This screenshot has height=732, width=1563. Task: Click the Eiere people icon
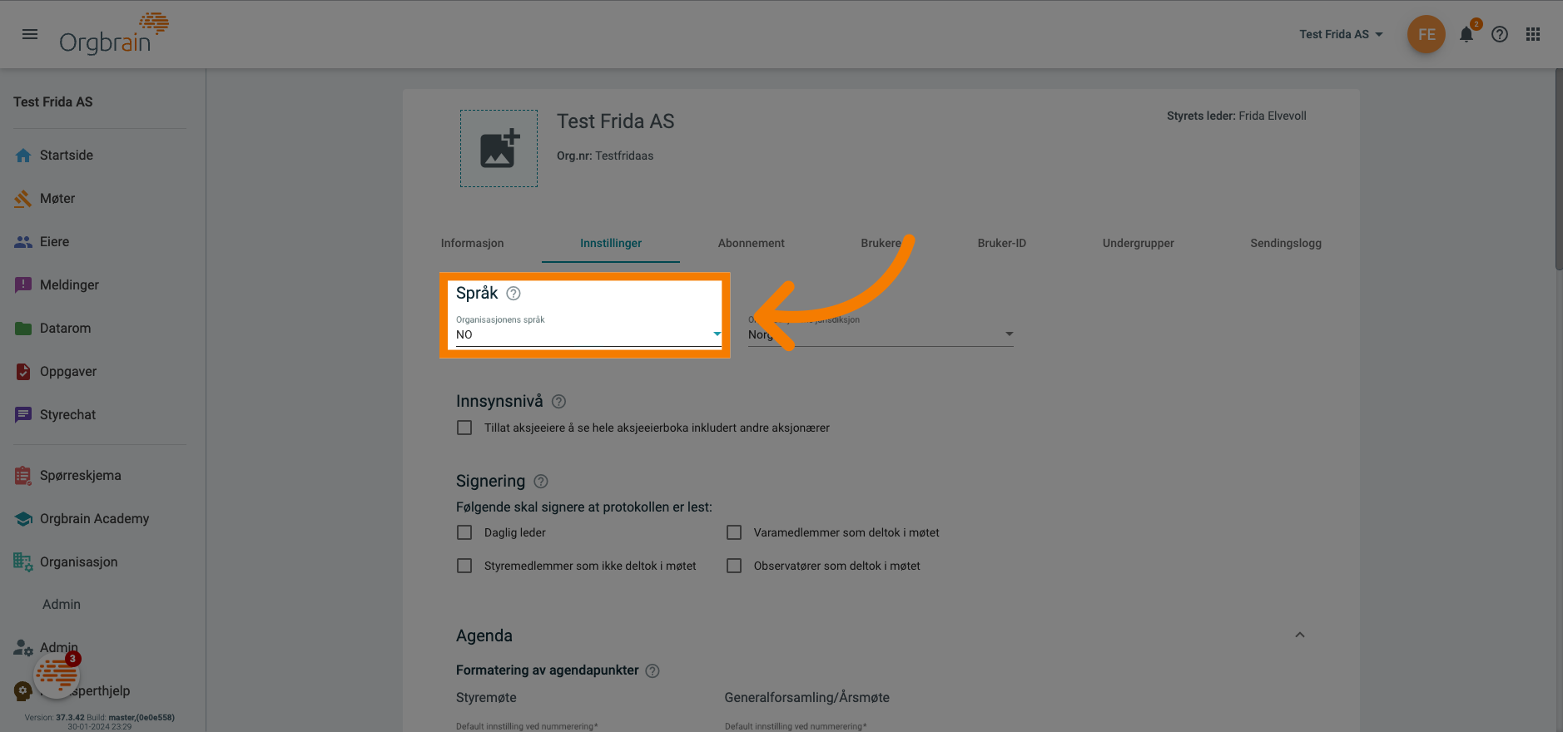(23, 242)
